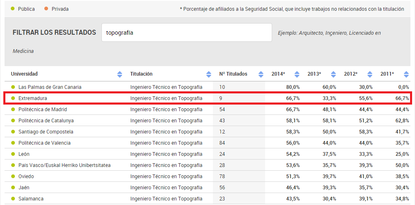Select Politécnica de Catalunya row name
The image size is (415, 205).
click(x=46, y=120)
